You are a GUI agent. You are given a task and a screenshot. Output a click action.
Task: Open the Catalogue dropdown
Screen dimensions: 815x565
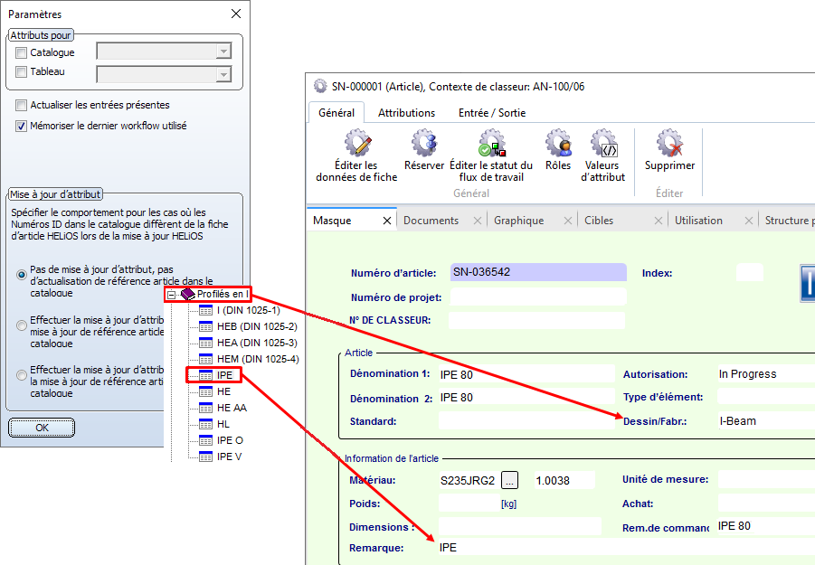223,52
